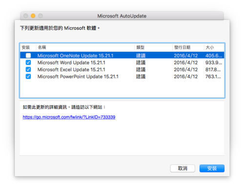This screenshot has height=184, width=244.
Task: Minimize the AutoUpdate window with the yellow button
Action: 33,16
